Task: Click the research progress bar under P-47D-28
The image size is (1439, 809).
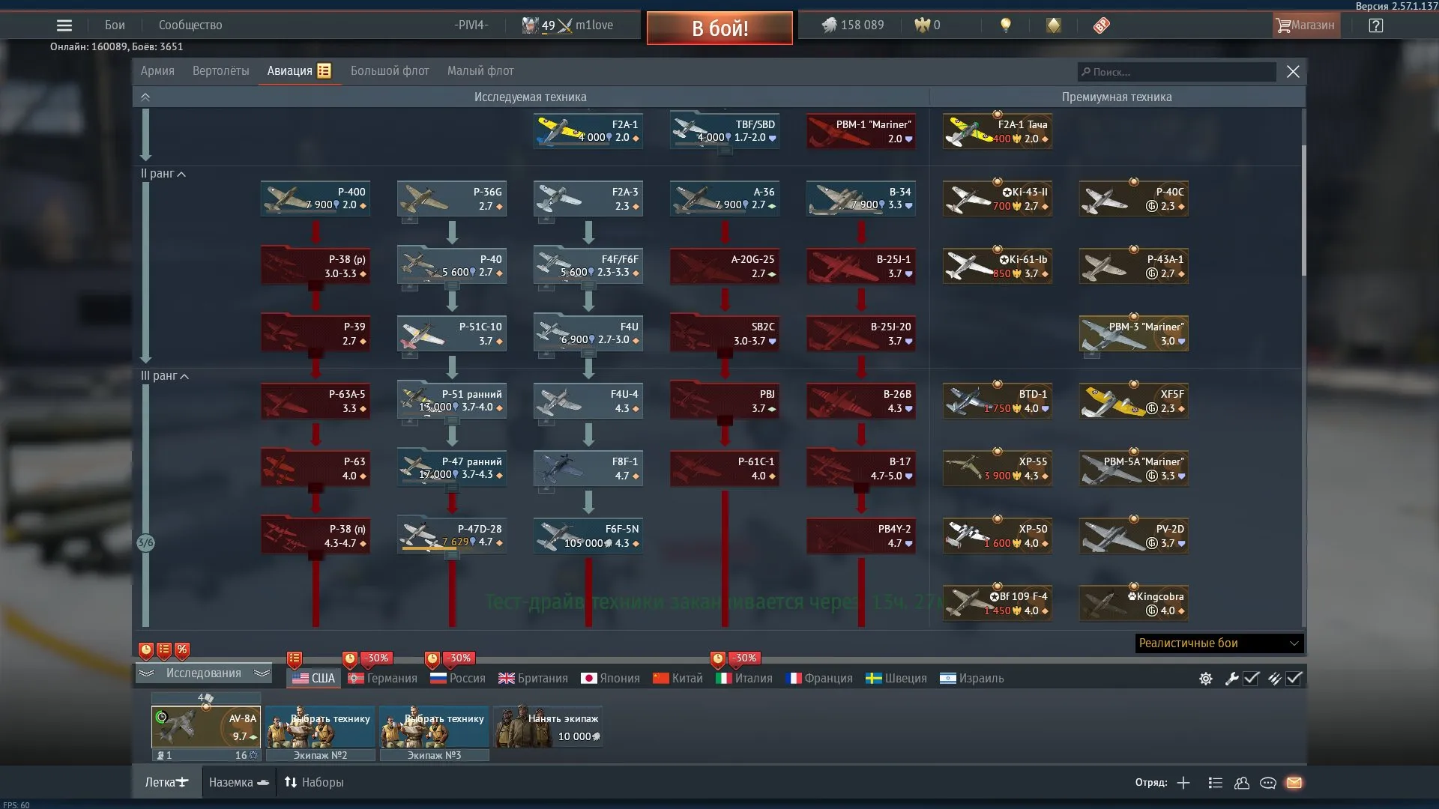Action: [429, 549]
